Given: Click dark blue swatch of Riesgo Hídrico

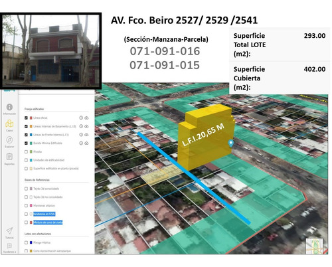Looking at the screenshot, I should point(31,242).
